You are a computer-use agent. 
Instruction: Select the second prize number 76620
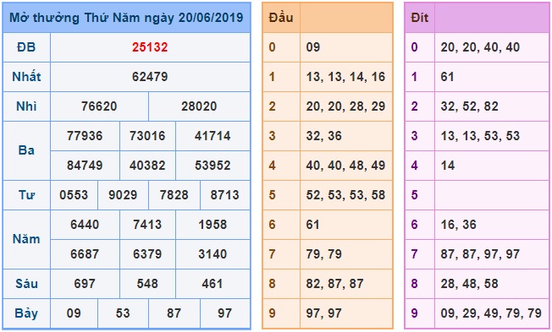(x=99, y=106)
